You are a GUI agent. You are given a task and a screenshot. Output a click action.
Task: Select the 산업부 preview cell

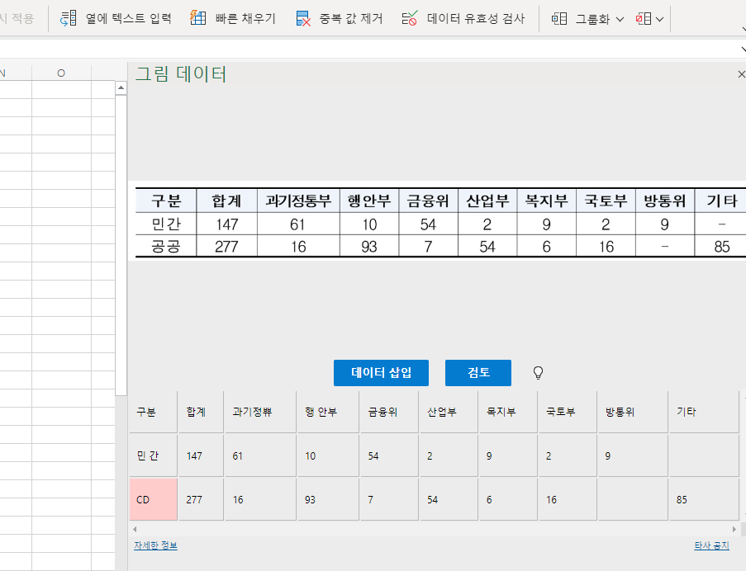[449, 412]
